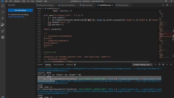Open the Extensions view
The image size is (174, 98).
[x=3, y=31]
